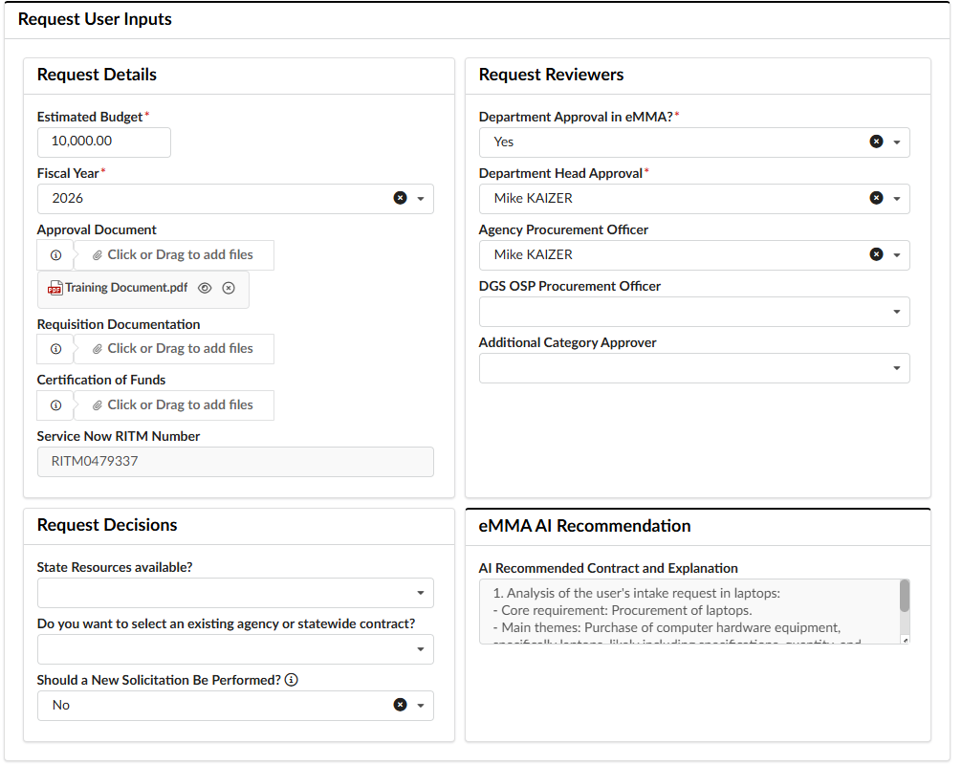The width and height of the screenshot is (962, 765).
Task: Click the info icon beside Approval Document upload
Action: (x=55, y=254)
